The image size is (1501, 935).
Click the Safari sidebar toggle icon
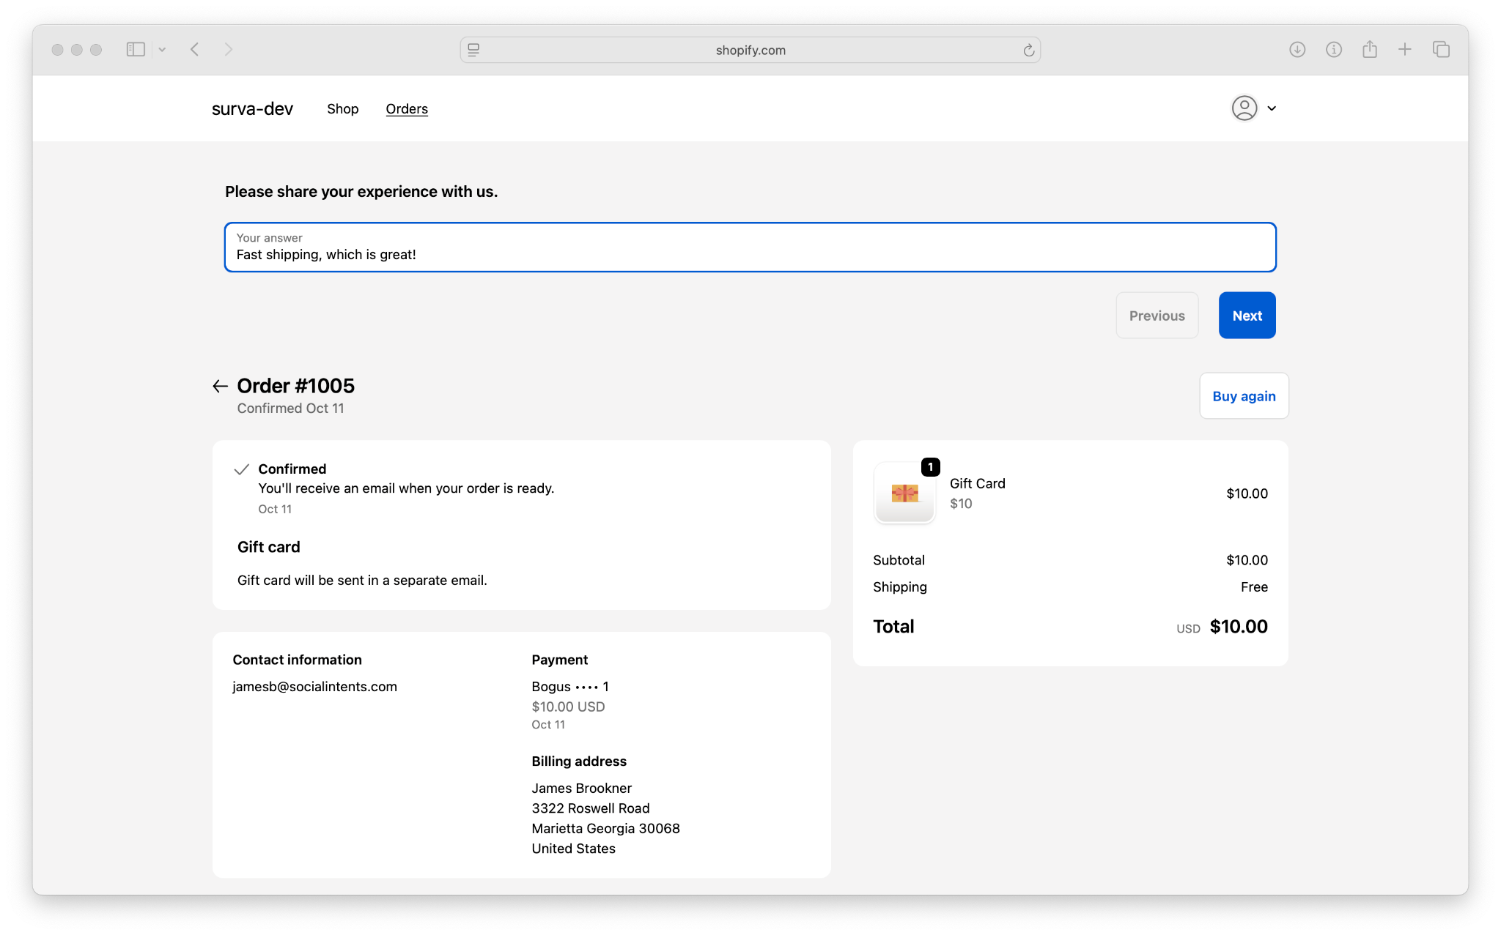[x=136, y=50]
